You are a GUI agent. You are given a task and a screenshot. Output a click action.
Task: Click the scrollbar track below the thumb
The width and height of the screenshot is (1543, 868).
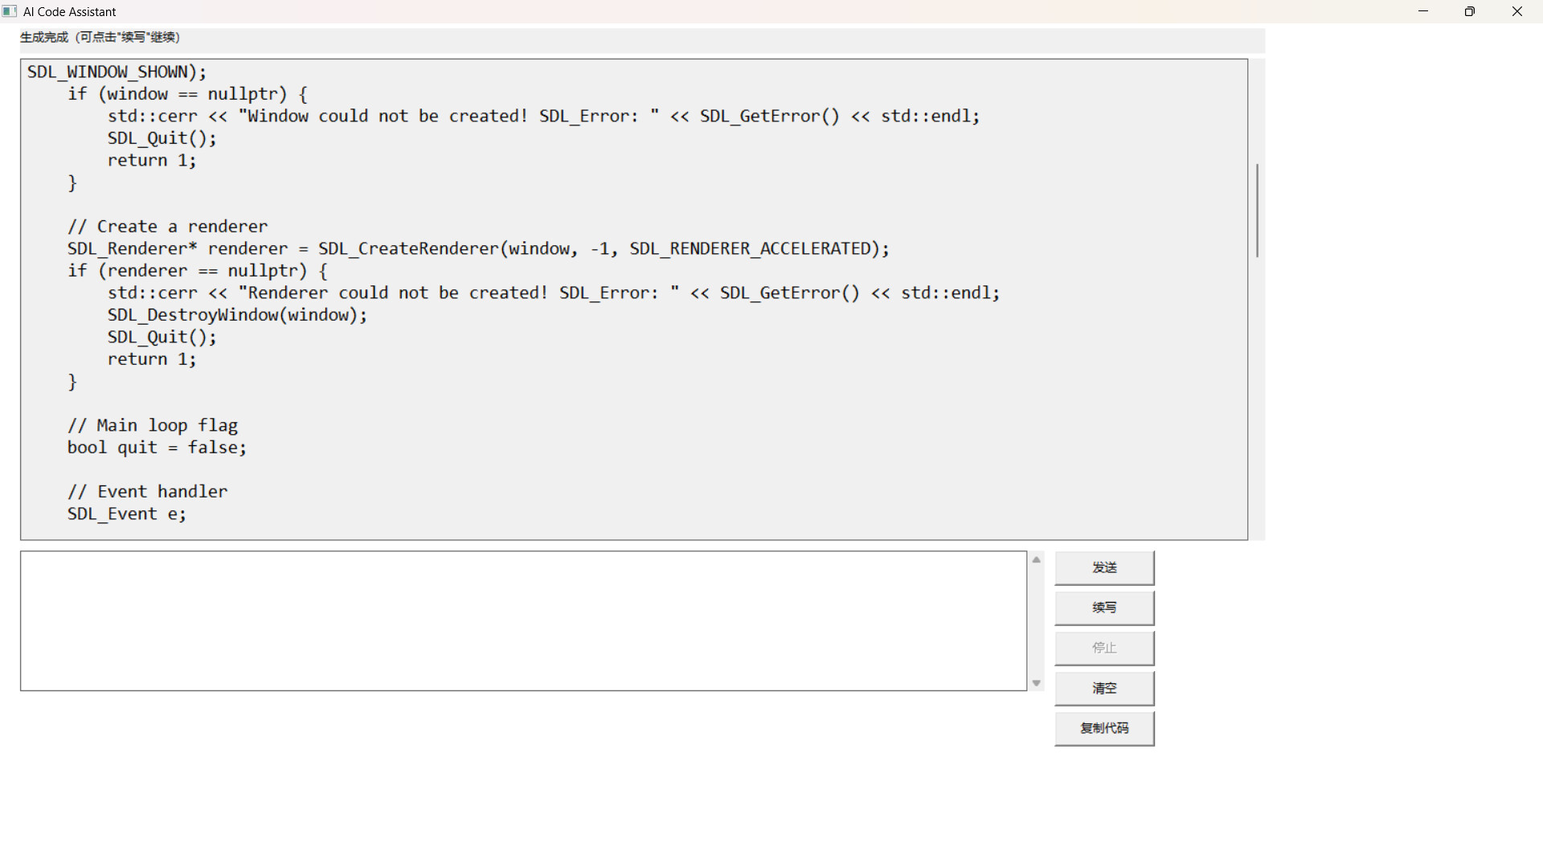[1256, 386]
